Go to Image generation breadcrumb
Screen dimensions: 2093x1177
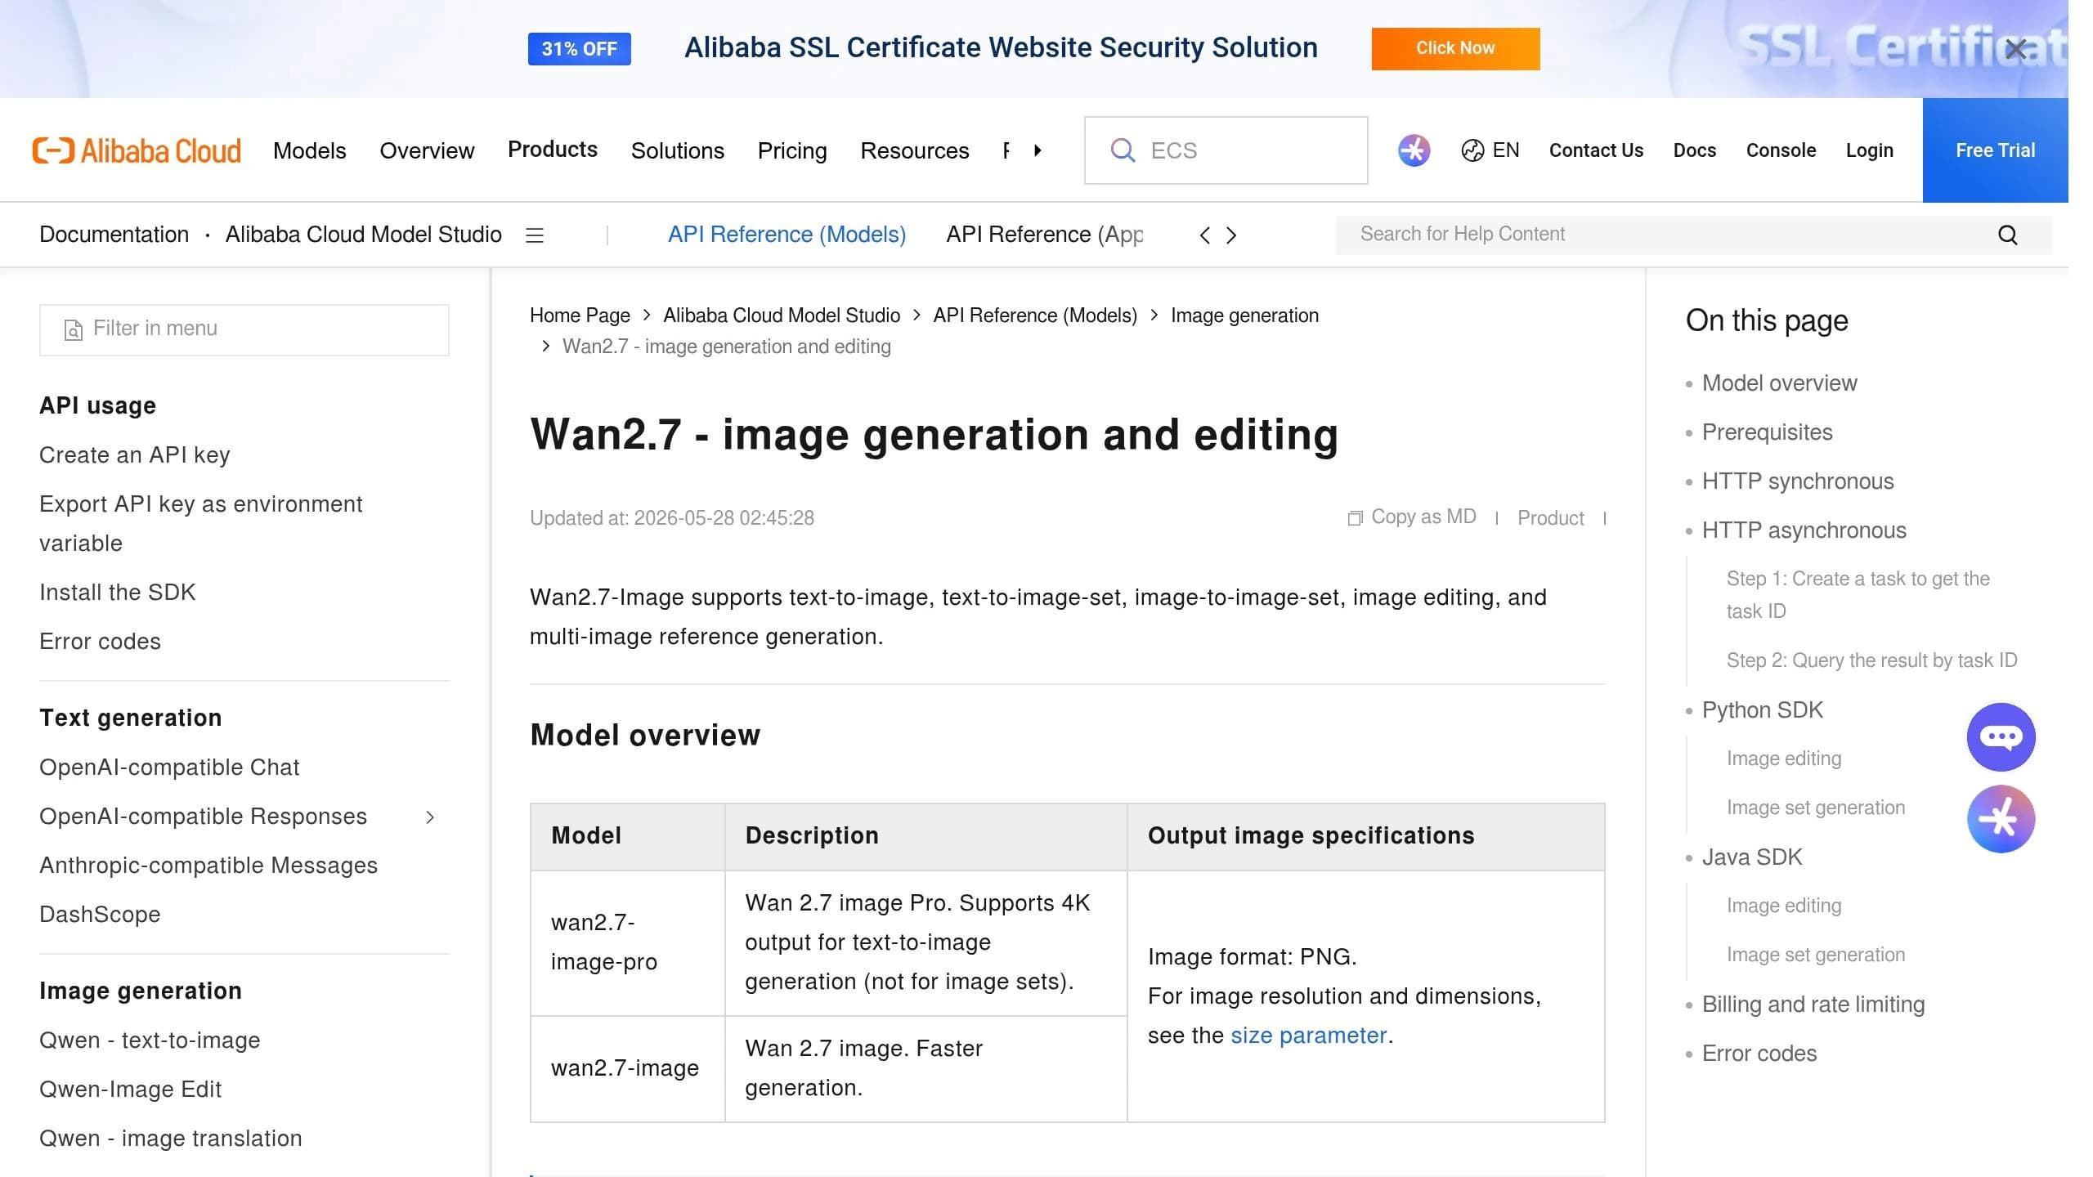pyautogui.click(x=1244, y=316)
